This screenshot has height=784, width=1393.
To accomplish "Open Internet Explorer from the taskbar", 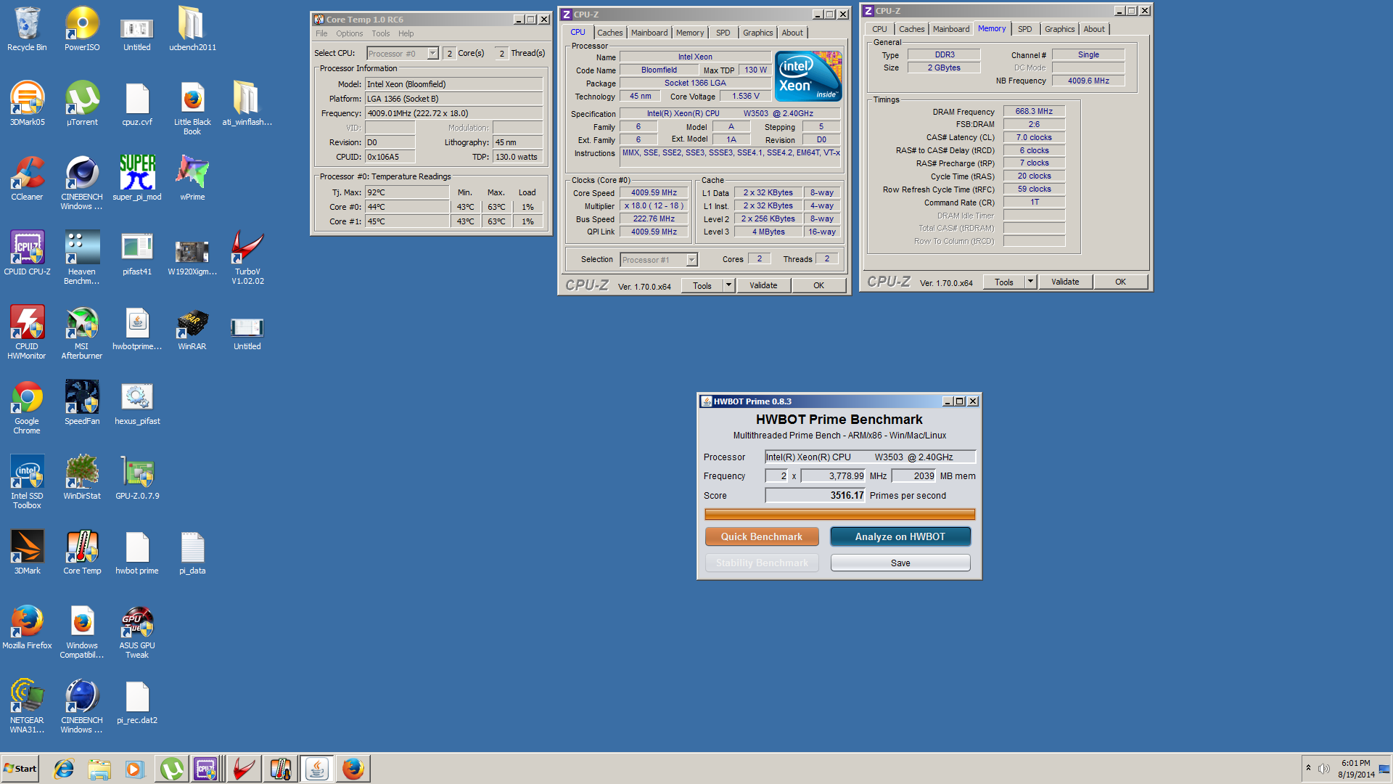I will tap(64, 769).
